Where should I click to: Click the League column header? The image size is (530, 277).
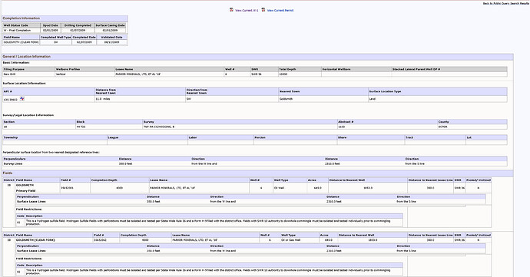(x=147, y=137)
